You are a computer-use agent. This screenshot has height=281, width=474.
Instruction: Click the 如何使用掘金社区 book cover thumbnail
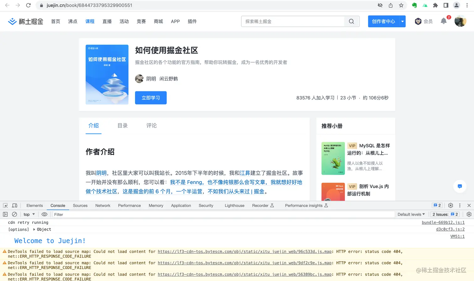click(x=107, y=74)
